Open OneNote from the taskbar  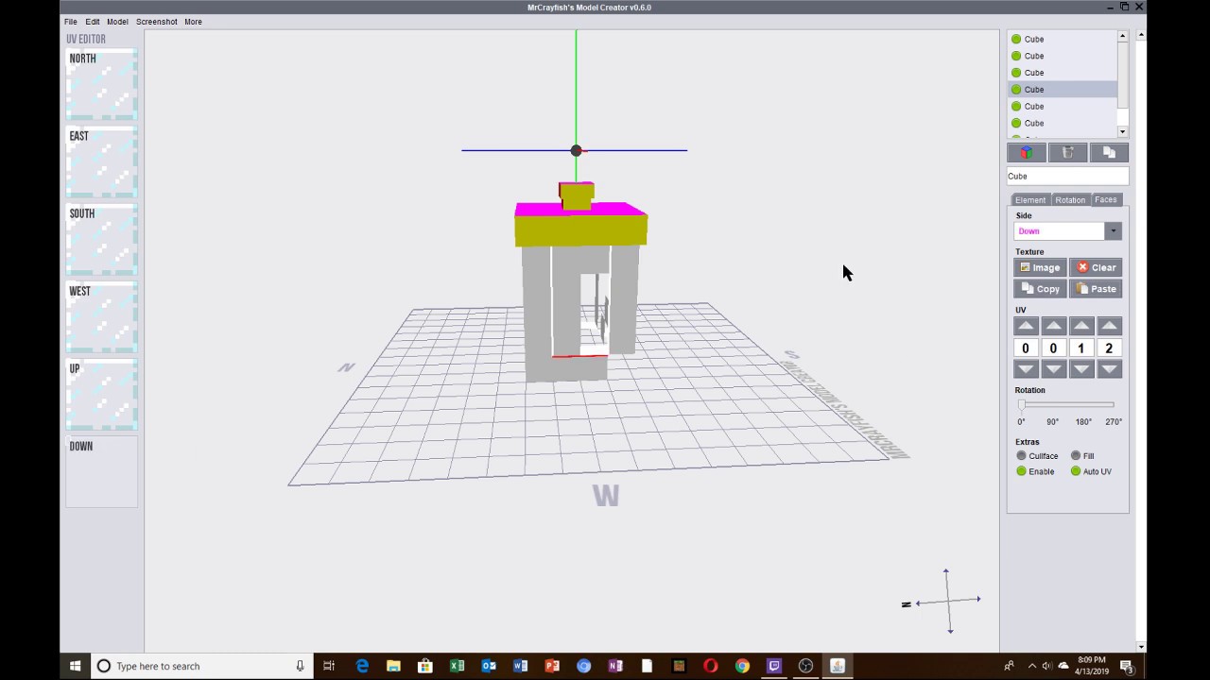tap(615, 666)
